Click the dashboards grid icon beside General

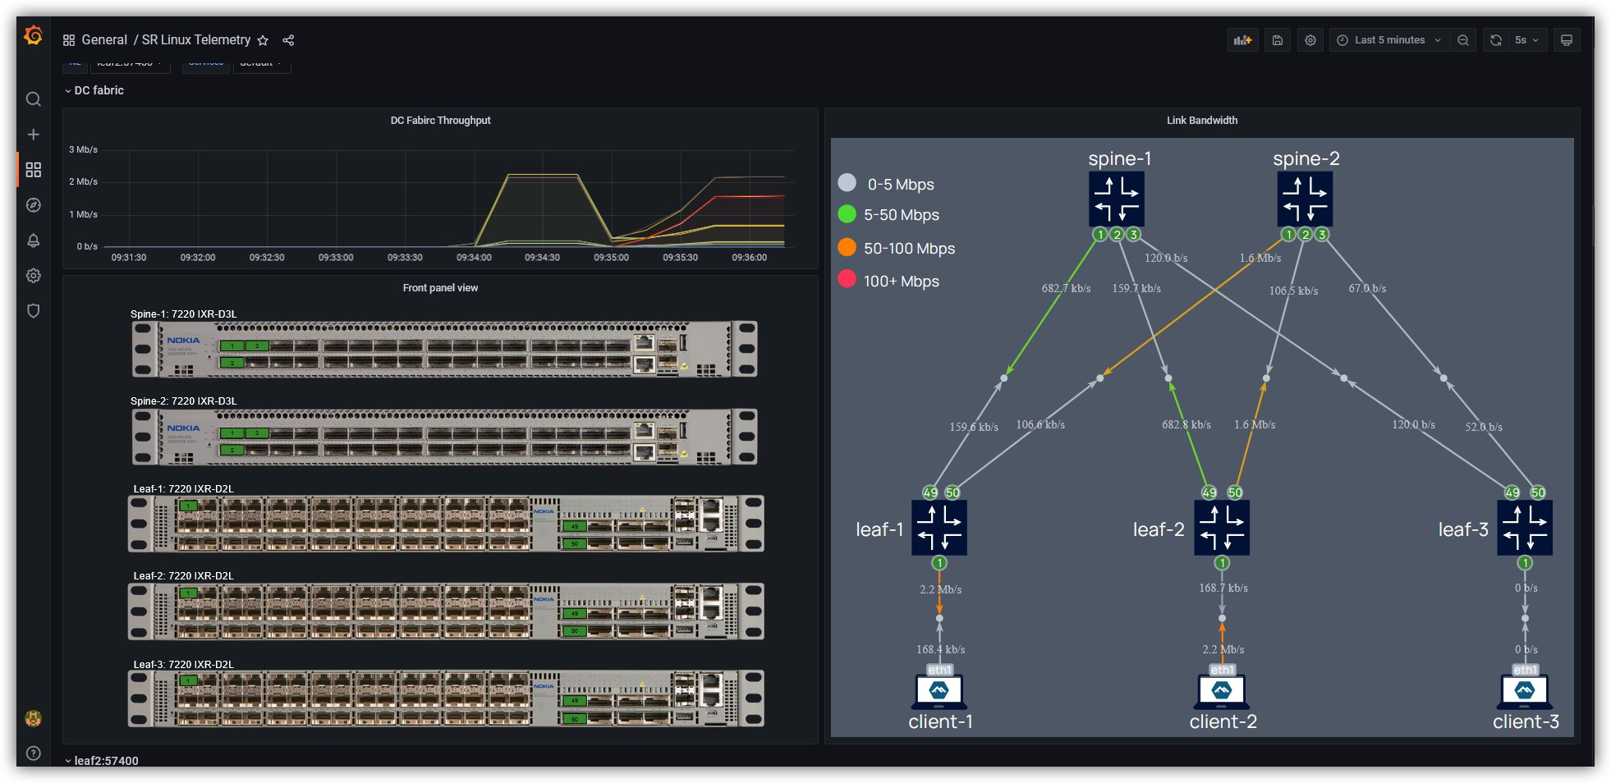pos(69,40)
